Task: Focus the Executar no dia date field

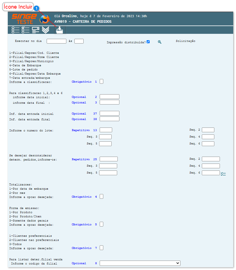Action: click(56, 41)
